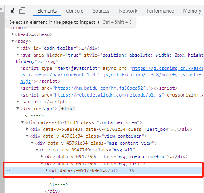Collapse the msg-all div node
This screenshot has height=193, width=204.
37,149
